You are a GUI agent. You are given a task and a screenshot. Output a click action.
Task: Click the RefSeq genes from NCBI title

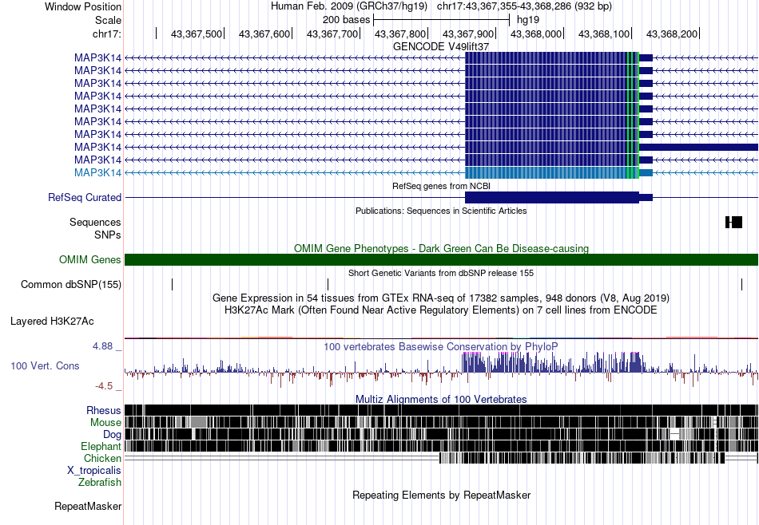(x=442, y=186)
